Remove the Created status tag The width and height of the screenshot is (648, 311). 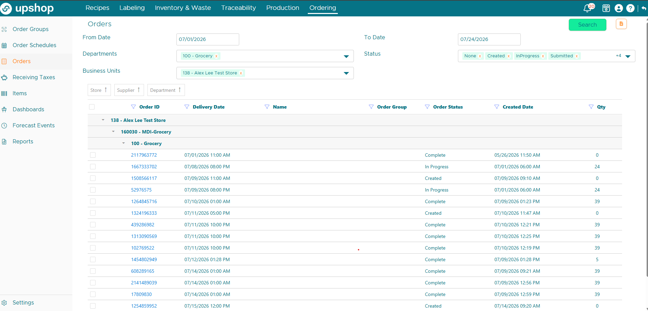click(x=508, y=56)
